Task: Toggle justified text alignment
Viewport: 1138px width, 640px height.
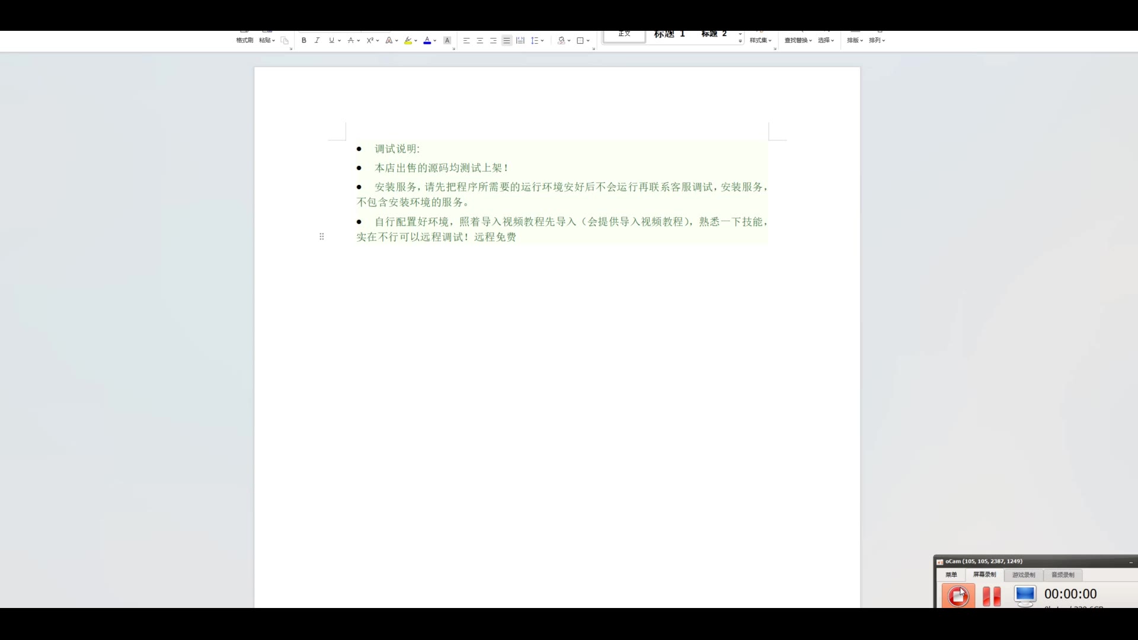Action: tap(506, 40)
